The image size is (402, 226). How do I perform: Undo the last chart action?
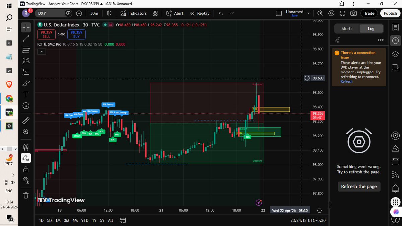click(220, 13)
